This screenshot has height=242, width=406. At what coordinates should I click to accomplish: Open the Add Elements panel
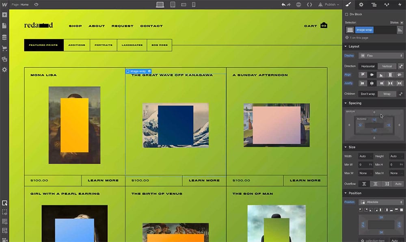[4, 15]
